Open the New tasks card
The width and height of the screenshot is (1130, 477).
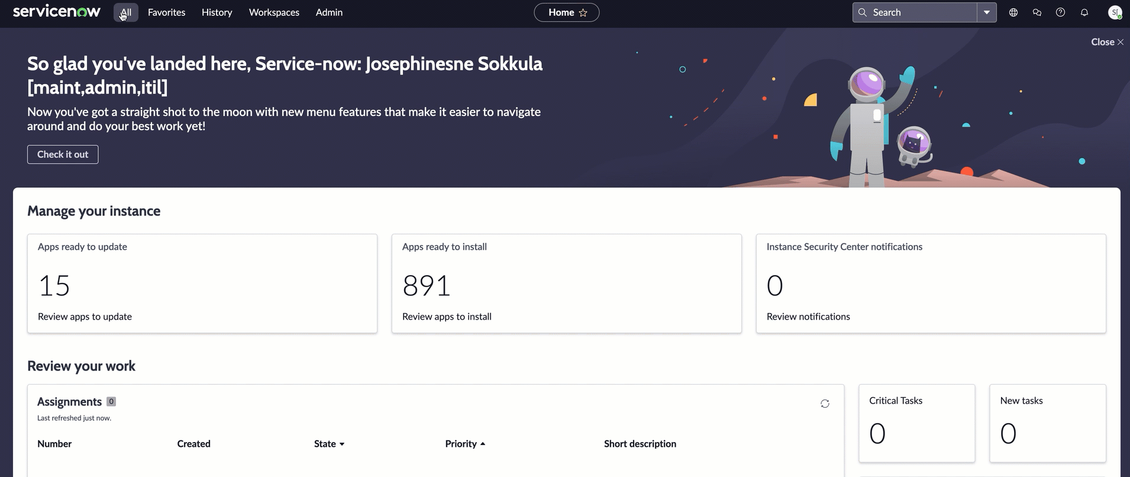1048,423
